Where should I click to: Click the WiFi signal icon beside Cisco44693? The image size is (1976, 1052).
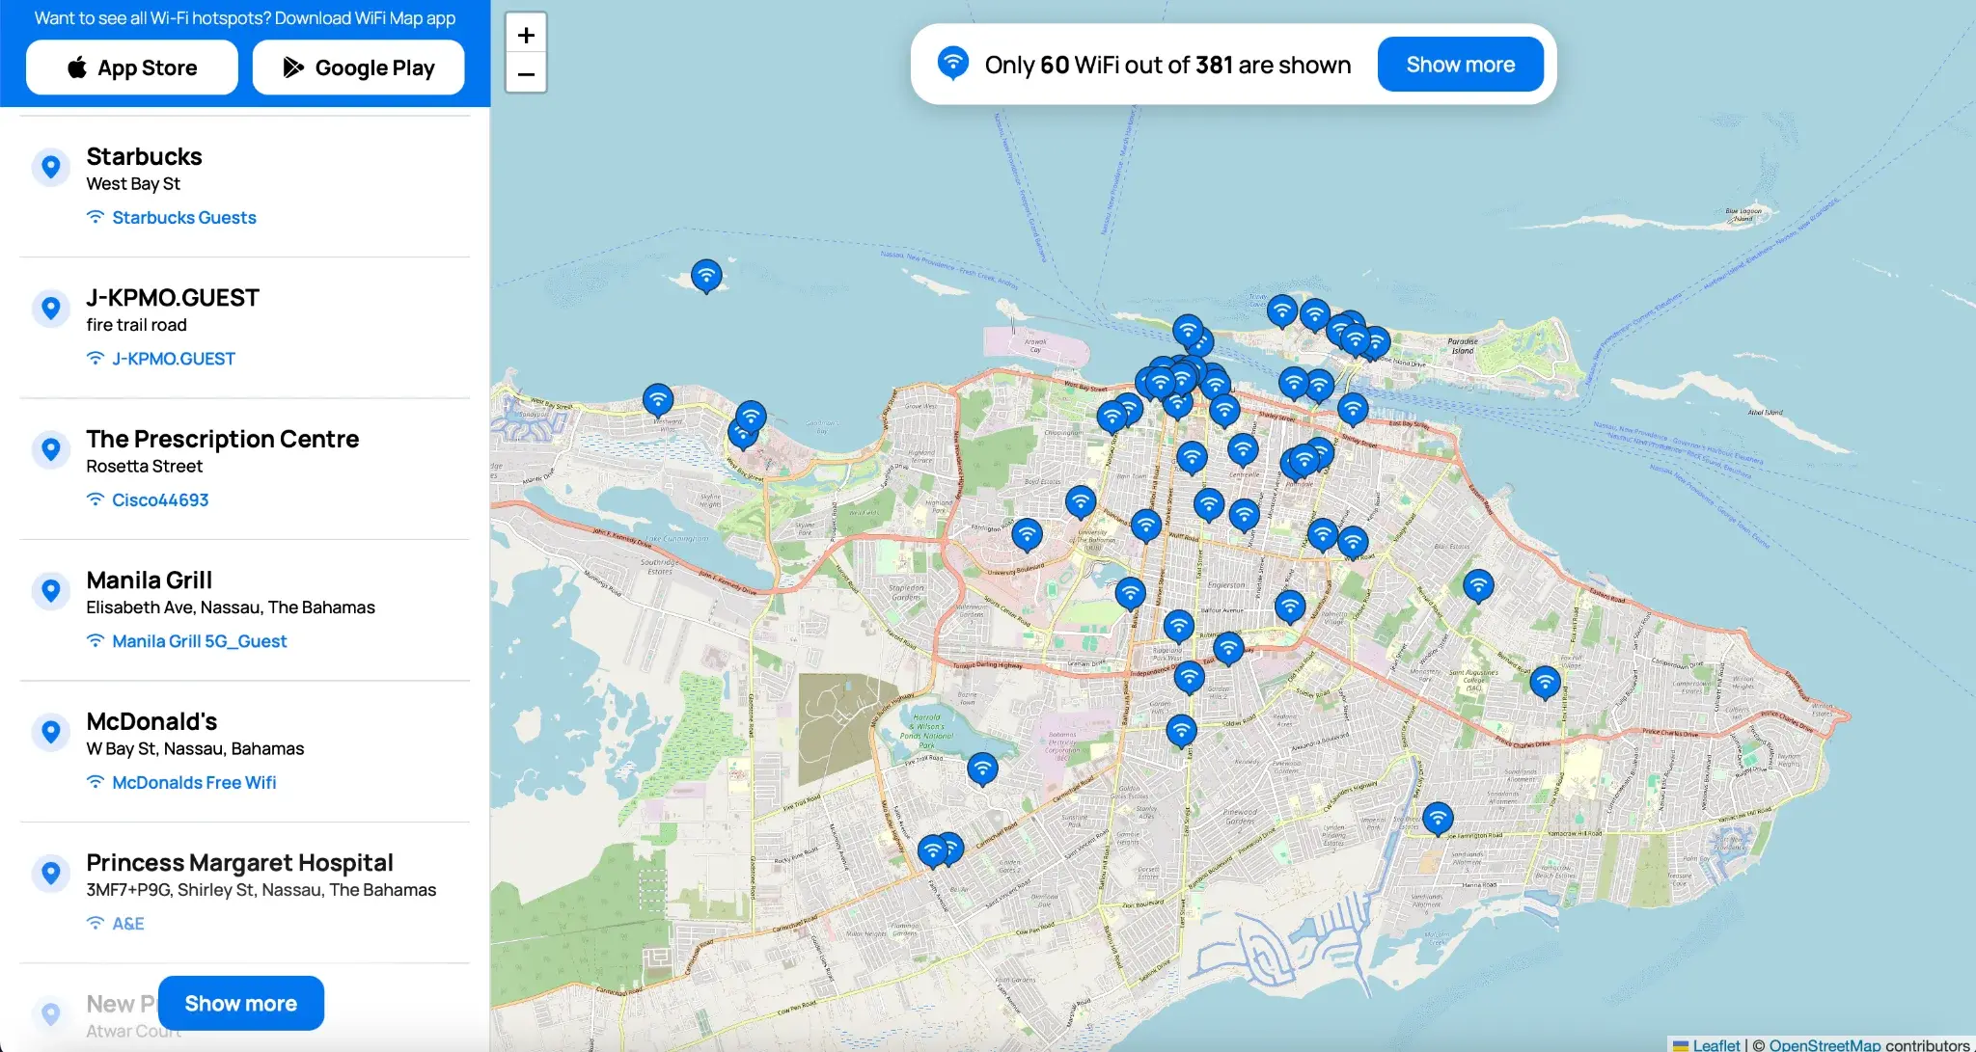(x=96, y=499)
